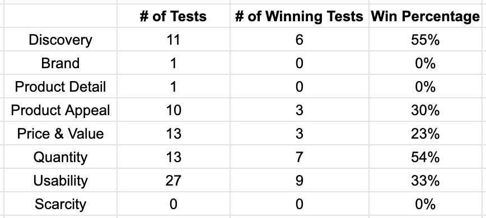
Task: Select Quantity win percentage cell 54%
Action: [x=425, y=157]
